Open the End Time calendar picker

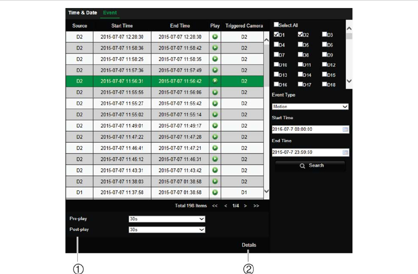pos(345,152)
